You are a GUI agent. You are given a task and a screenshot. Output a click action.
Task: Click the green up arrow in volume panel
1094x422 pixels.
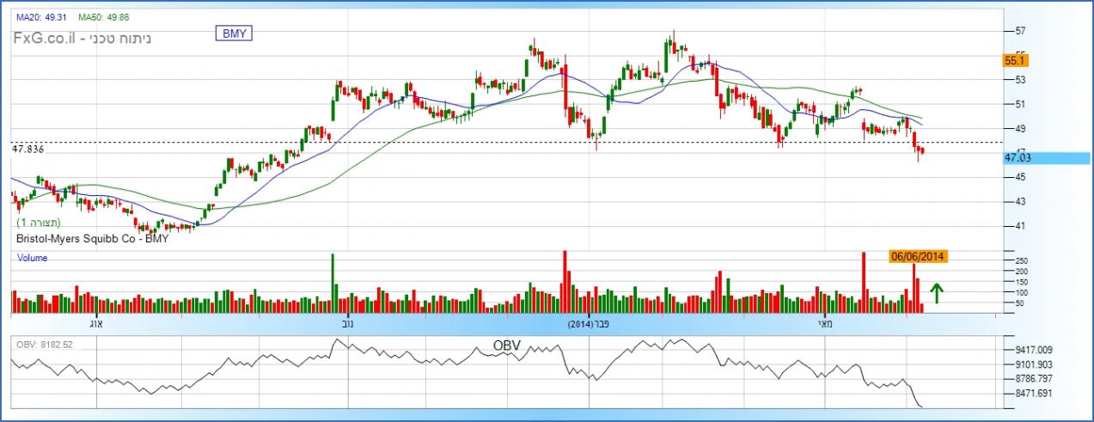[x=937, y=293]
